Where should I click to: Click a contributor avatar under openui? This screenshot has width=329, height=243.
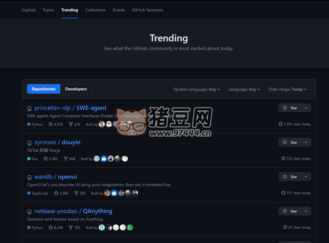point(107,193)
